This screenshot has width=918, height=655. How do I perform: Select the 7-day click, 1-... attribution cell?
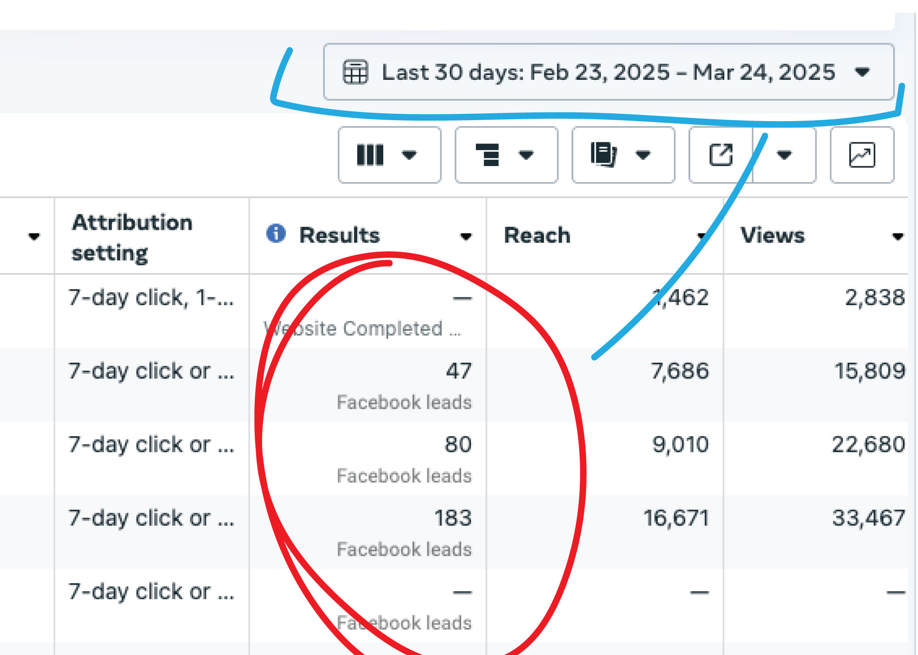point(151,298)
